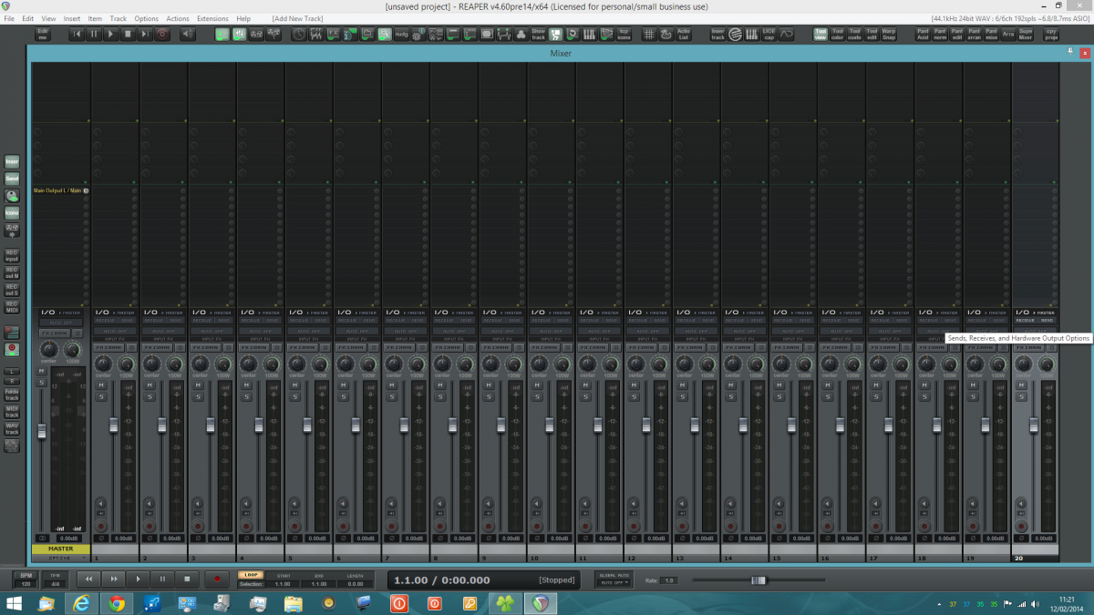
Task: Open the Extensions menu
Action: pos(212,18)
